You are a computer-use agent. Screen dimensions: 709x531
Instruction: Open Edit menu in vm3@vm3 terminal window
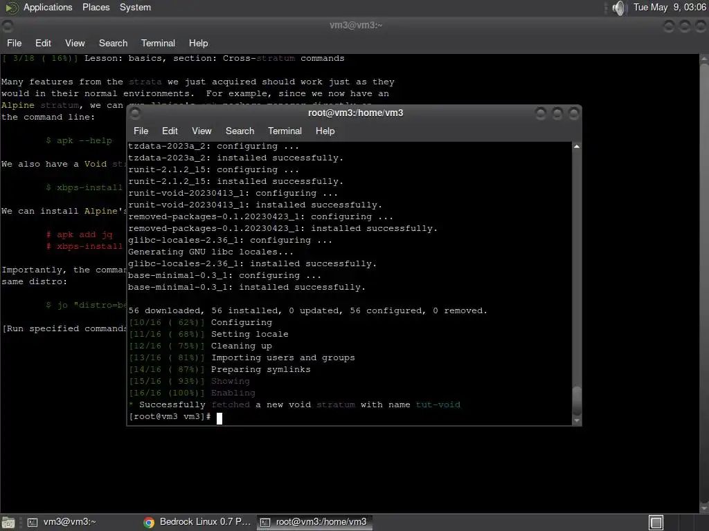click(43, 43)
